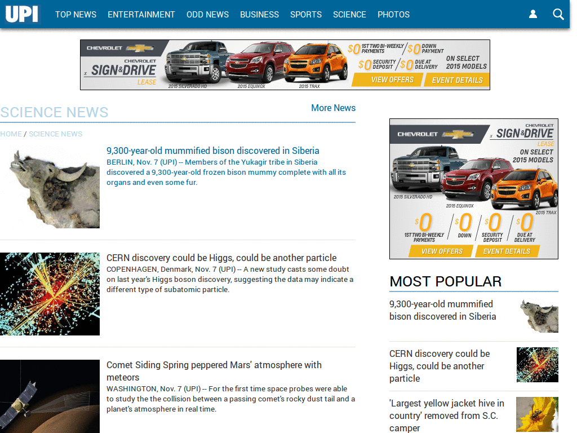This screenshot has width=577, height=433.
Task: Click View Offers in the top banner ad
Action: pyautogui.click(x=387, y=80)
